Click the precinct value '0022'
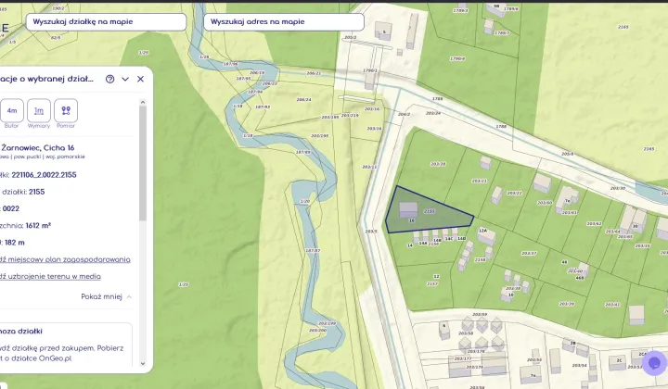Screen dimensions: 668x389 [x=10, y=208]
